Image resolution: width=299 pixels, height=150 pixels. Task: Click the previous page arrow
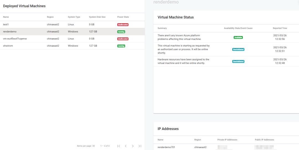126,146
